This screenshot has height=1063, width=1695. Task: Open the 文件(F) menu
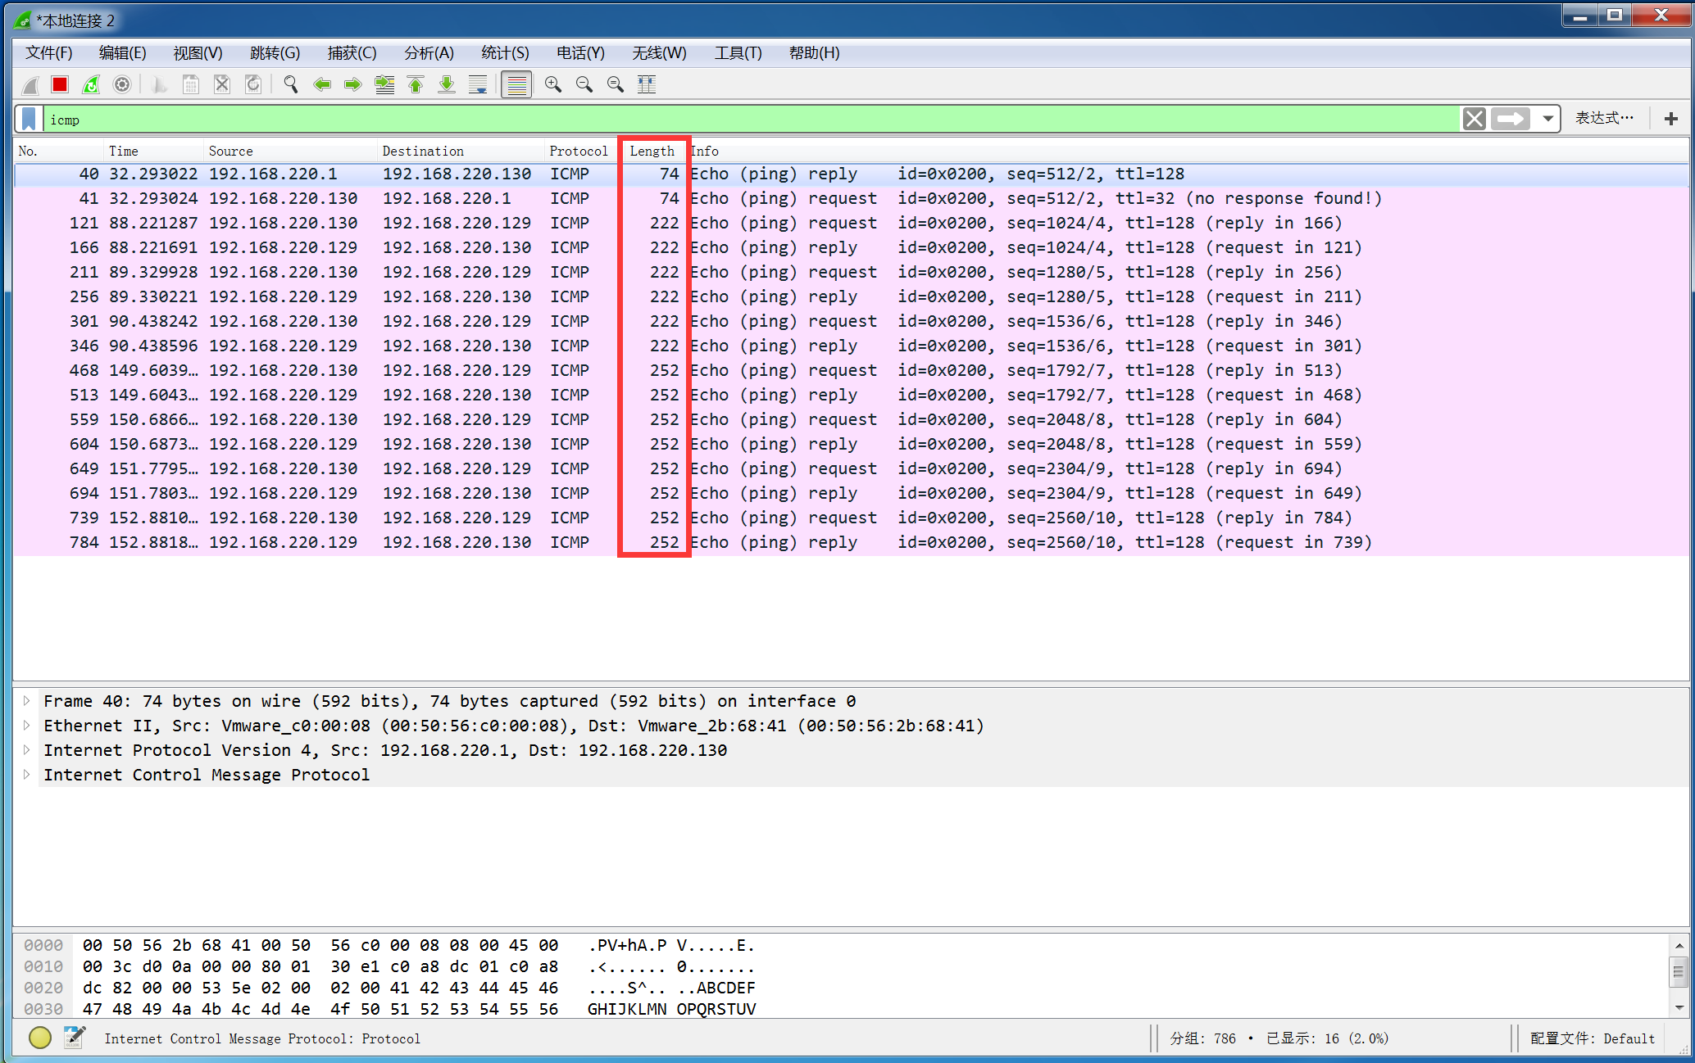[49, 53]
